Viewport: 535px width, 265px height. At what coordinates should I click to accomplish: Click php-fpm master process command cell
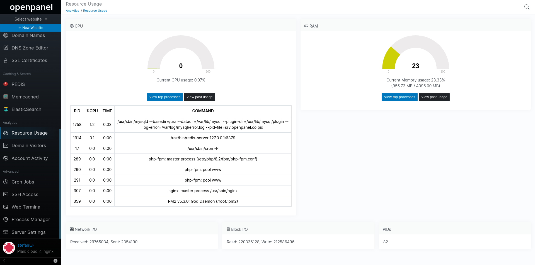tap(203, 159)
